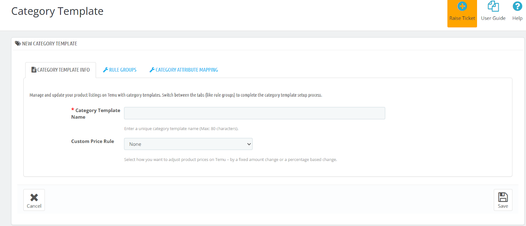Focus the Category Template Name input field
Image resolution: width=526 pixels, height=226 pixels.
[x=254, y=113]
